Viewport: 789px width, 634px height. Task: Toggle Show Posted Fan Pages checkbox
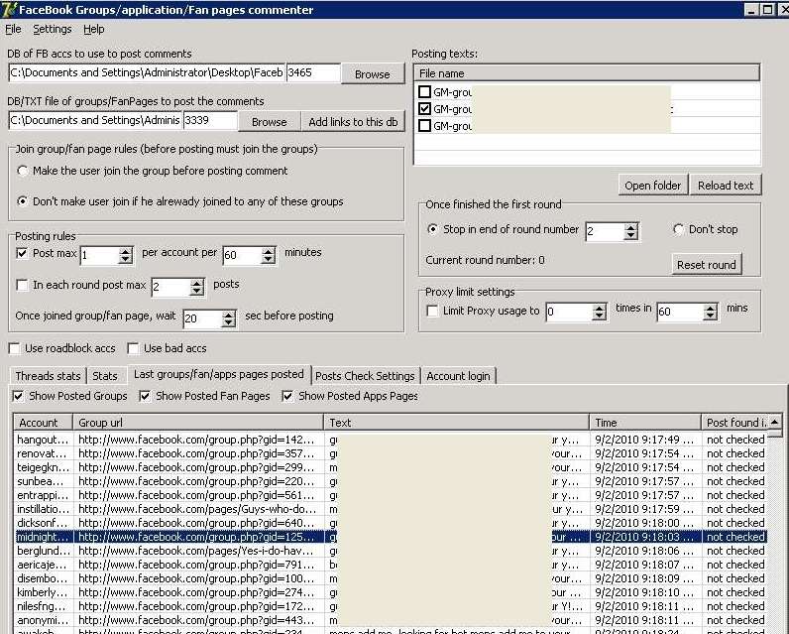click(x=145, y=396)
